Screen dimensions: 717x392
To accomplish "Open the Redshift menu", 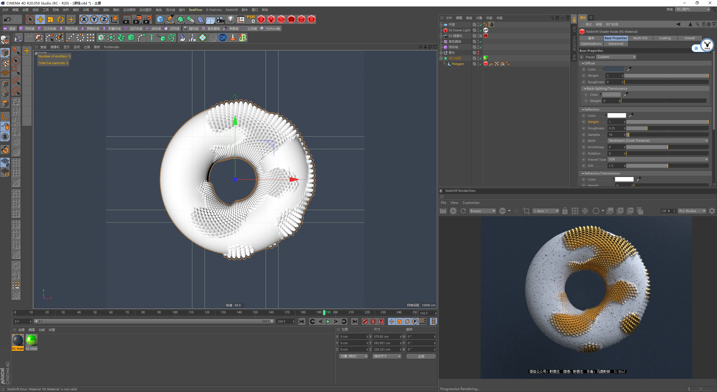I will [231, 10].
